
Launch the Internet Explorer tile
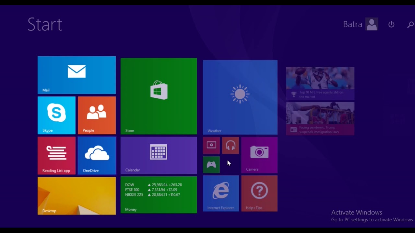(221, 194)
